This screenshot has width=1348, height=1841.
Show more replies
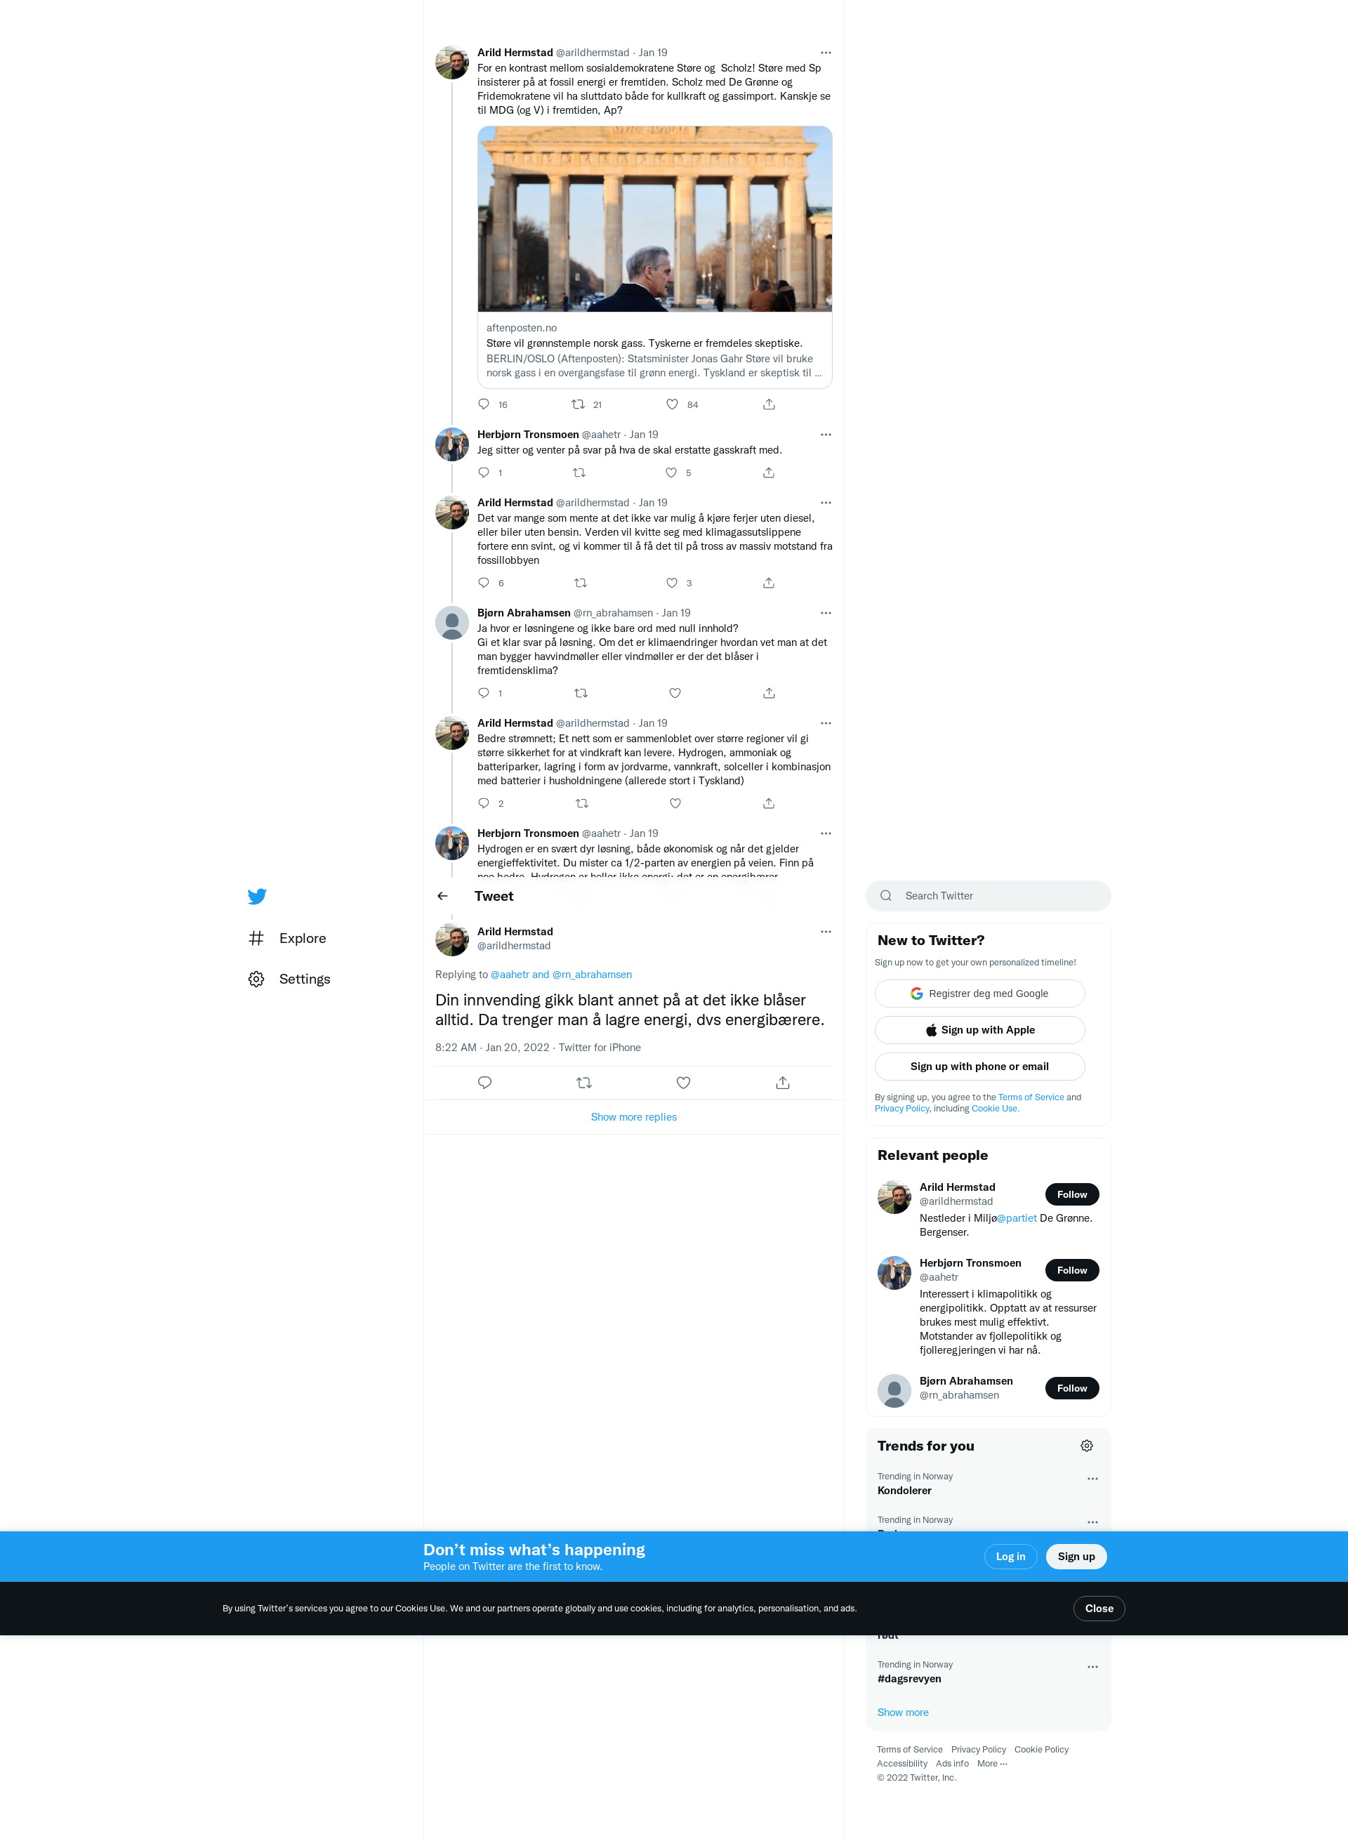634,1117
